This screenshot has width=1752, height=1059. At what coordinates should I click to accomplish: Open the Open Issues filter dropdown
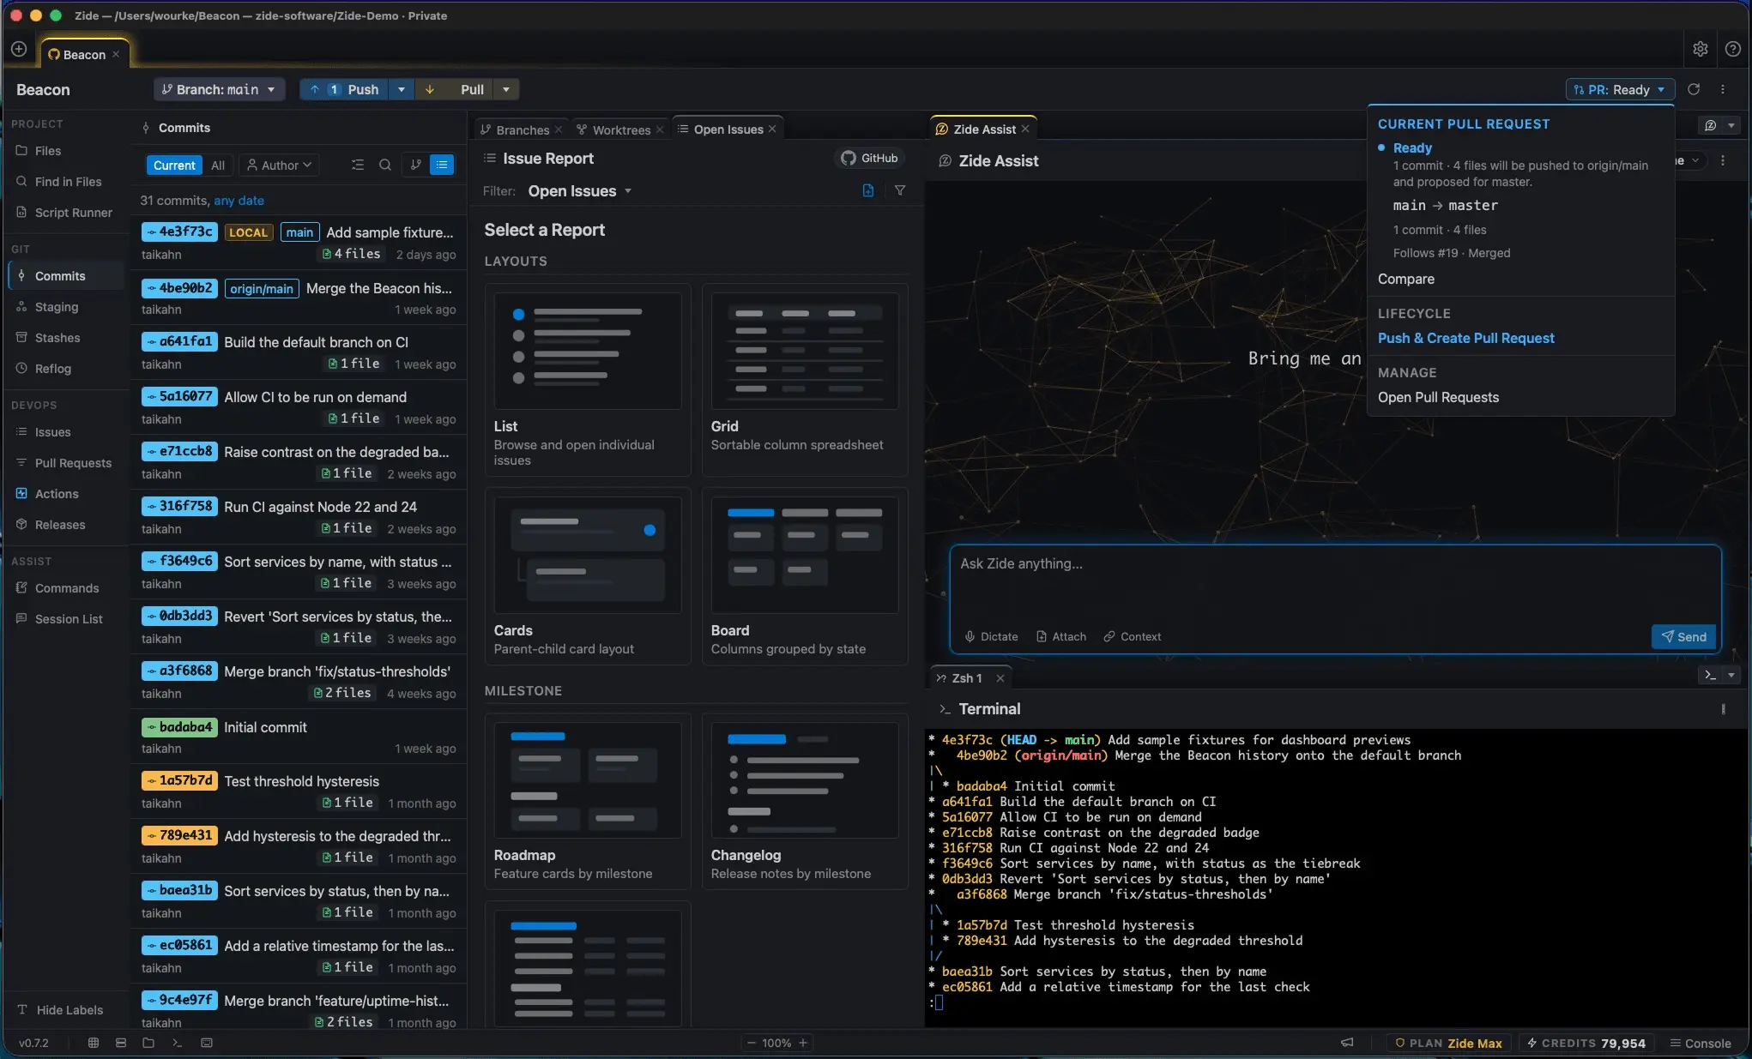coord(580,190)
